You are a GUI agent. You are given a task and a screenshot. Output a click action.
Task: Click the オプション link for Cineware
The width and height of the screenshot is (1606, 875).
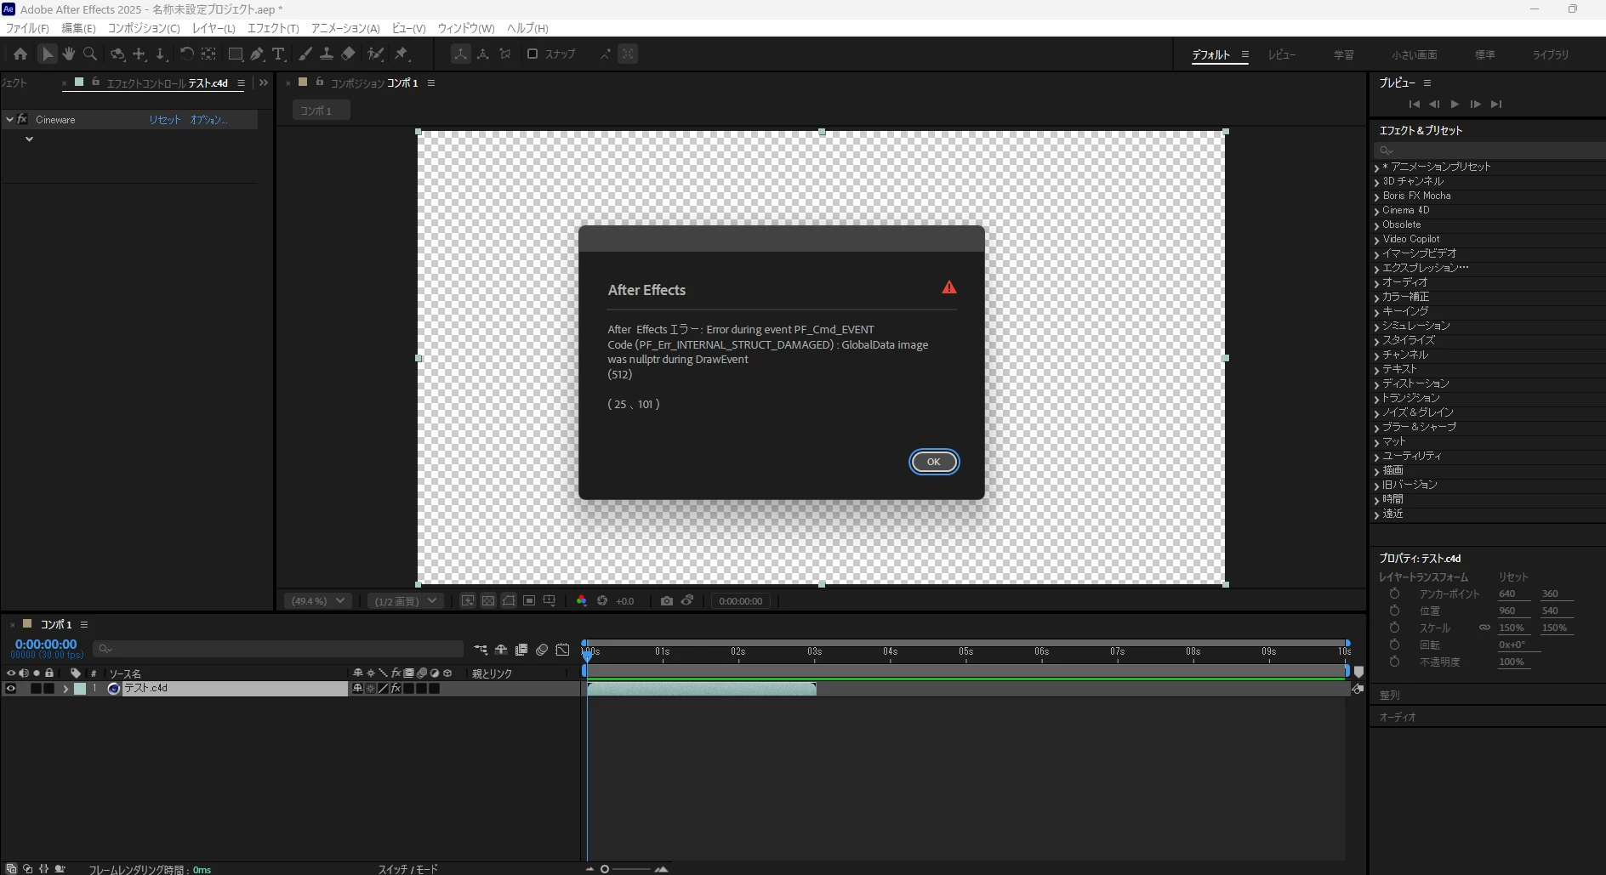tap(208, 120)
